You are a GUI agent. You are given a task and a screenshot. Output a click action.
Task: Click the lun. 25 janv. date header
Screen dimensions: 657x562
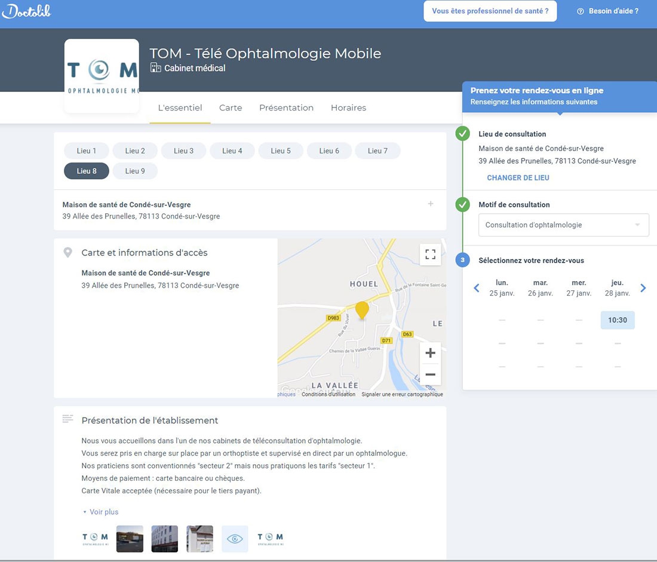tap(502, 288)
